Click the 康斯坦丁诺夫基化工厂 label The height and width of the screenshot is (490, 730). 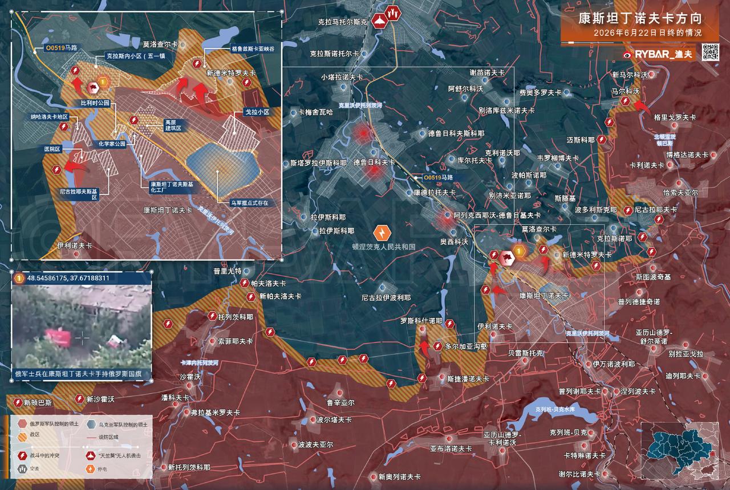point(172,188)
